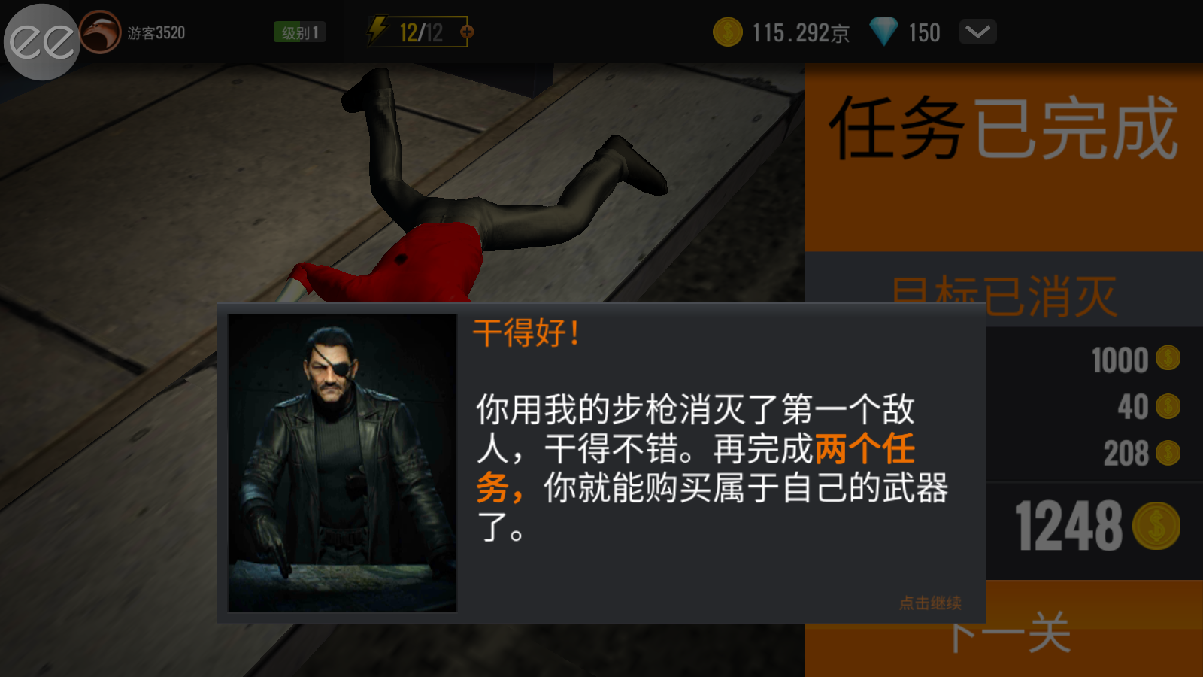Tap the player avatar eagle icon
This screenshot has height=677, width=1203.
[x=100, y=32]
